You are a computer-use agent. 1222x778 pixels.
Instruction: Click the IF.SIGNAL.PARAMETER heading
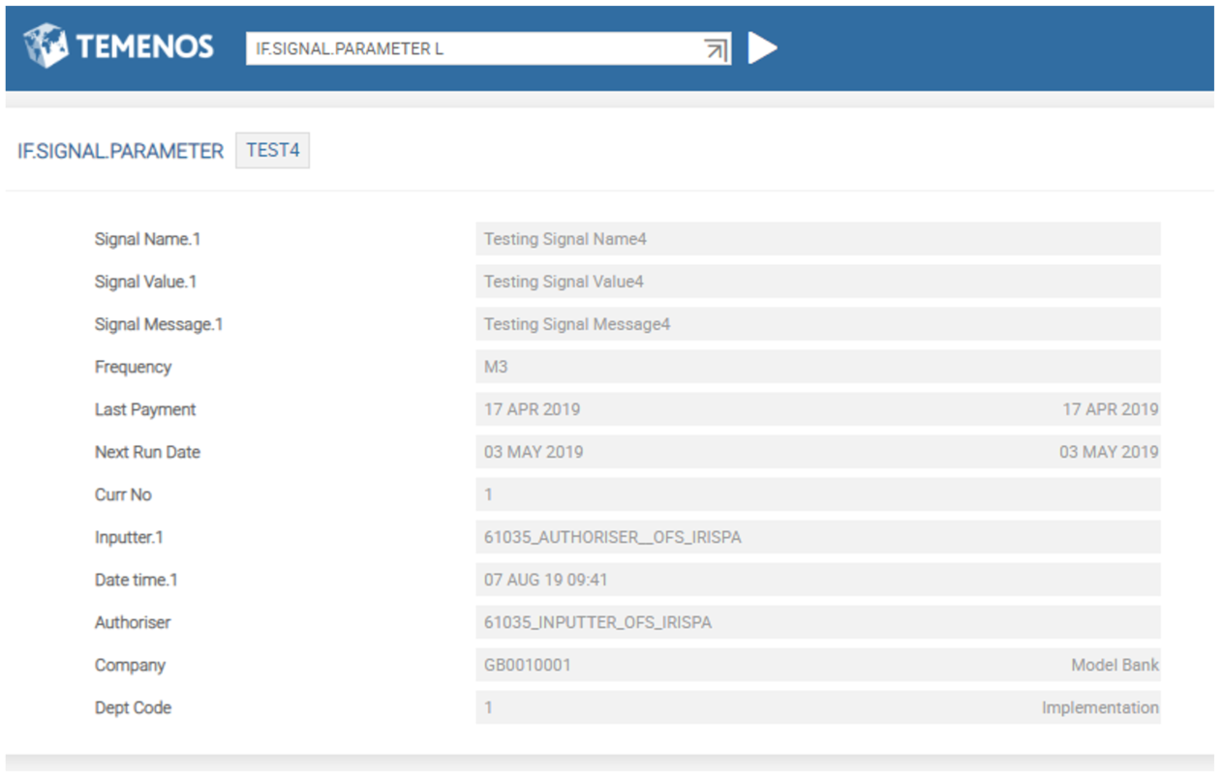[x=120, y=152]
